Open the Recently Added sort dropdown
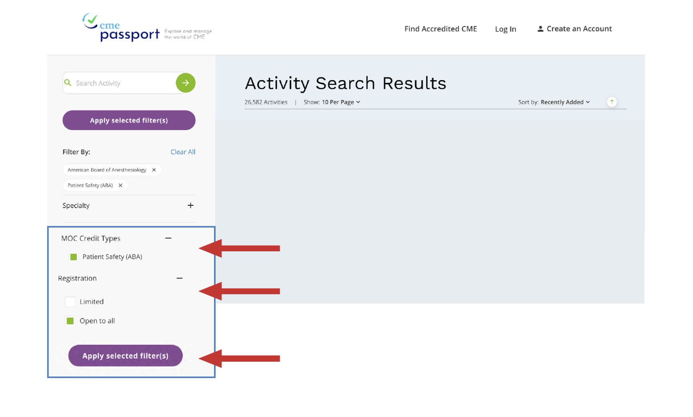The image size is (693, 417). [x=565, y=102]
